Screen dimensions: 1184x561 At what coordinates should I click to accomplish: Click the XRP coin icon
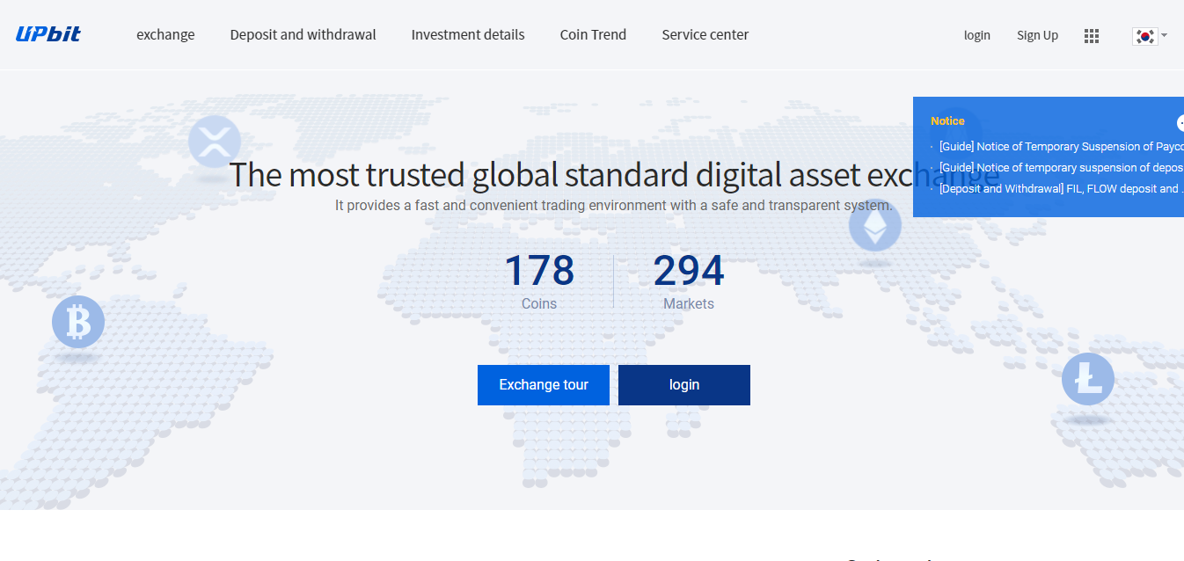coord(214,142)
